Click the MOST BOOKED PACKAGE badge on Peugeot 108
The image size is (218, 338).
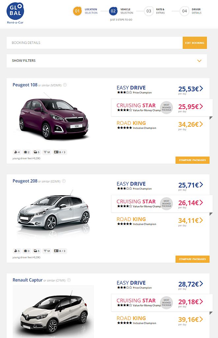tap(166, 108)
